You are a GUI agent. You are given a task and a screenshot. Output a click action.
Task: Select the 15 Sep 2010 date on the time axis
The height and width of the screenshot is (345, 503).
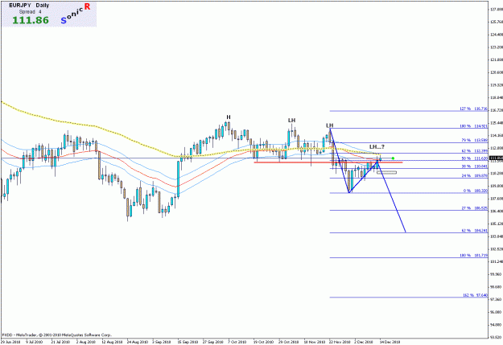(x=190, y=342)
